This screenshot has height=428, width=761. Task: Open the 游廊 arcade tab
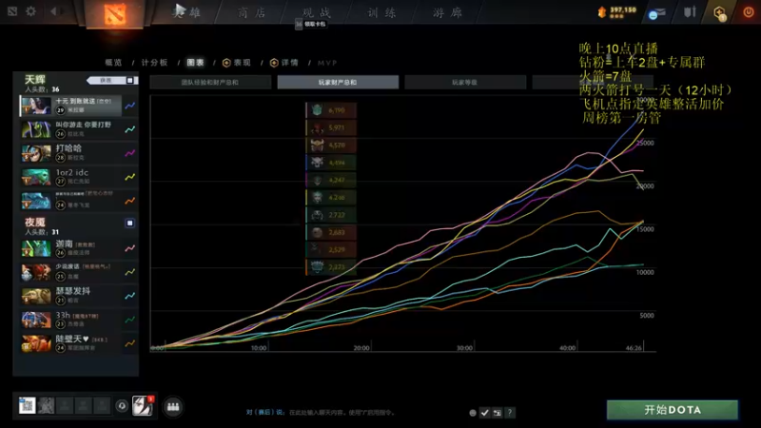(x=447, y=12)
